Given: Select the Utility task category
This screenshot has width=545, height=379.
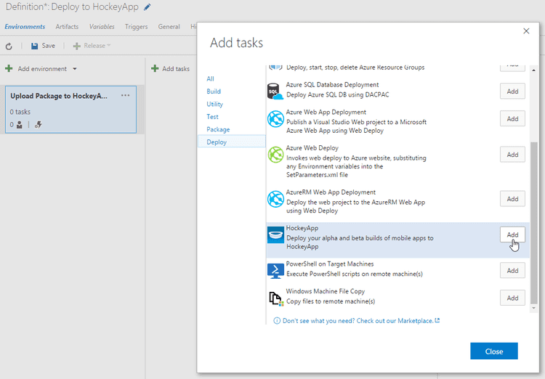Looking at the screenshot, I should point(214,105).
